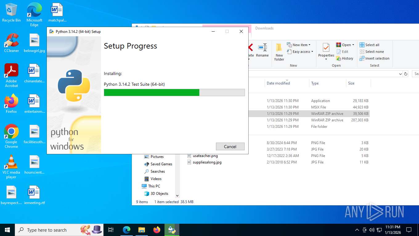The height and width of the screenshot is (236, 419).
Task: Open Google Chrome desktop shortcut
Action: click(x=11, y=136)
